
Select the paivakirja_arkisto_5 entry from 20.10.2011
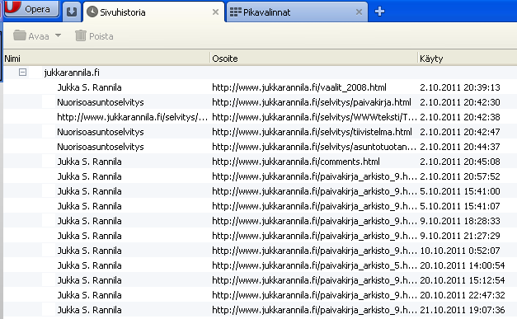[x=260, y=265]
